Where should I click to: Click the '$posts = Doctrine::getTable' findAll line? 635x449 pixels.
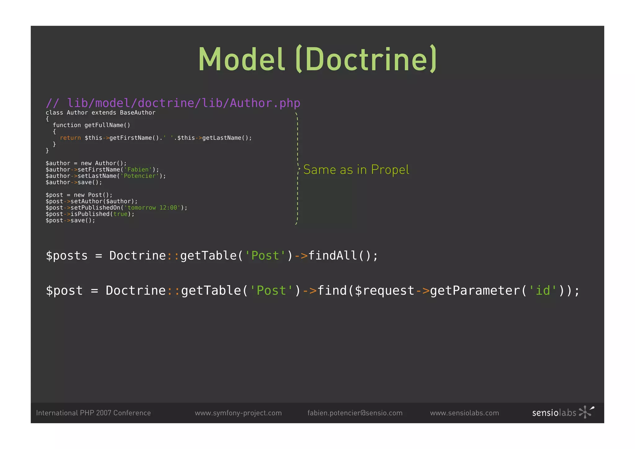point(212,256)
